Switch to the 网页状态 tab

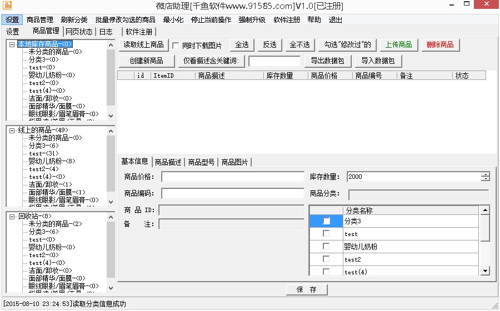pos(79,32)
